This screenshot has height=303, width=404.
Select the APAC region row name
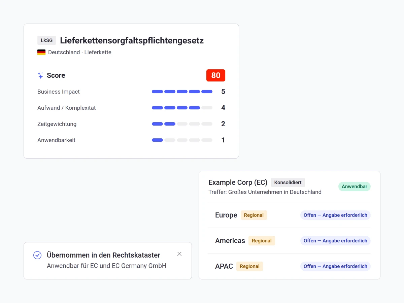224,266
